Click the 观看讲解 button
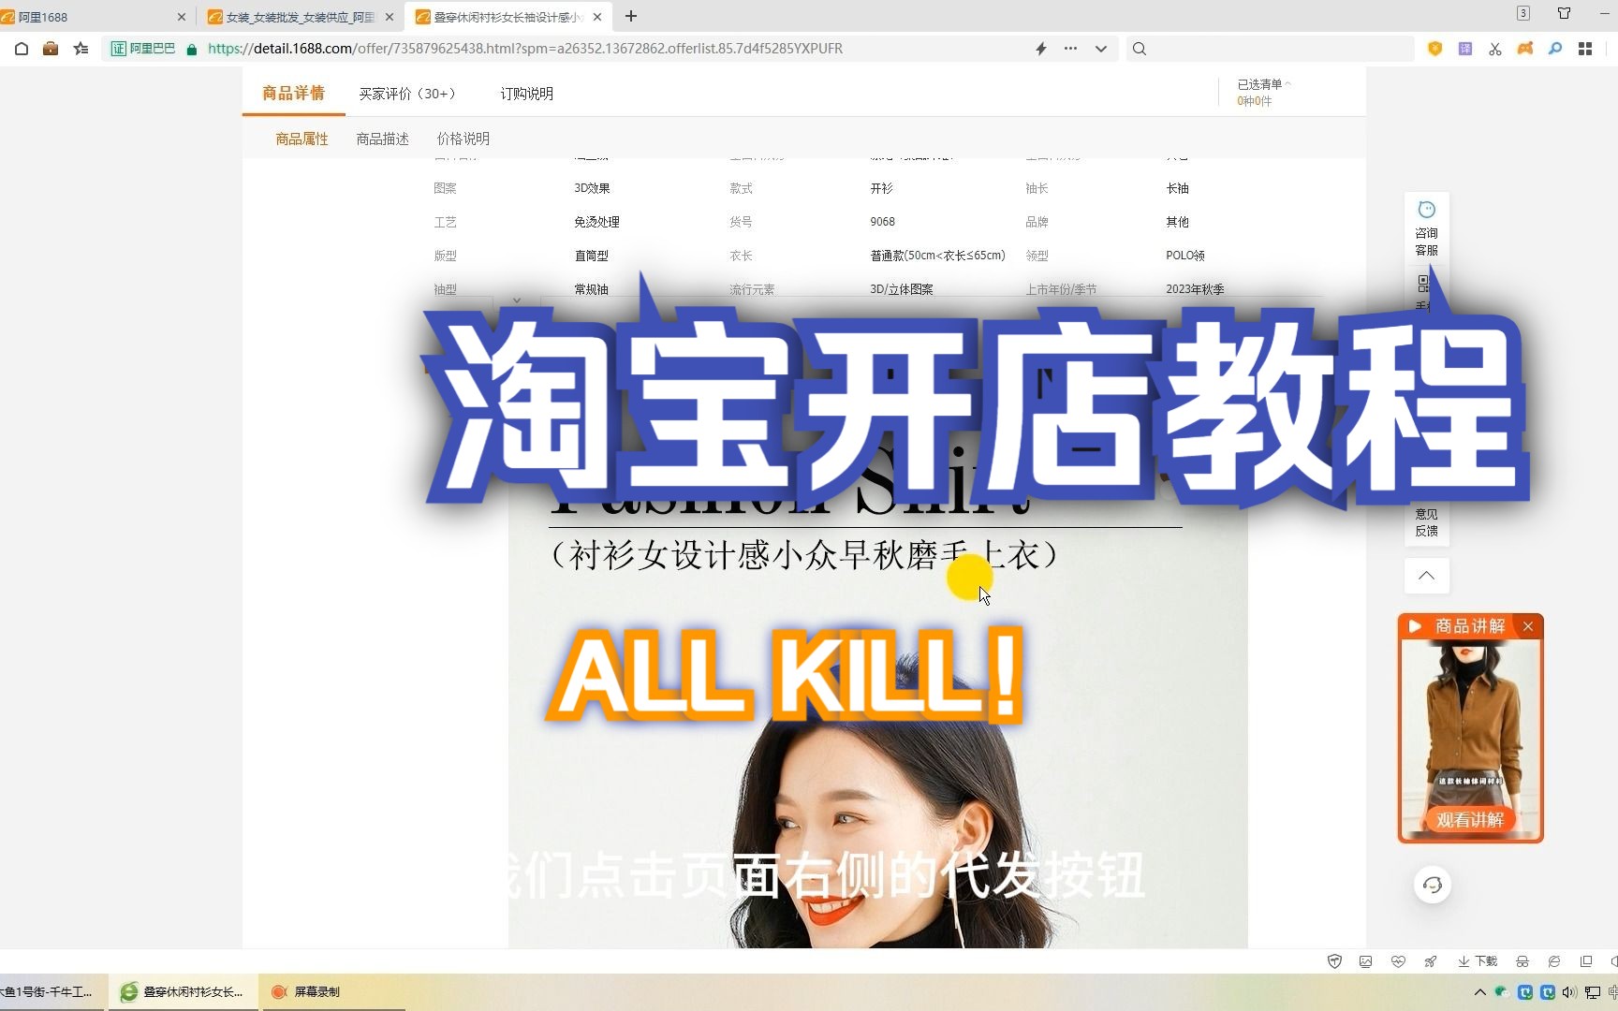This screenshot has height=1011, width=1618. pyautogui.click(x=1470, y=819)
